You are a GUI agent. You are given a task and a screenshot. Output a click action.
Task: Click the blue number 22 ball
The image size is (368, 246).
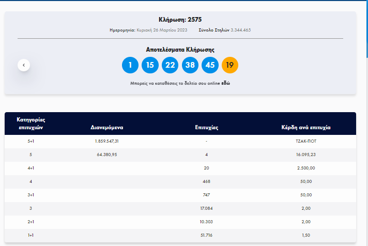click(170, 65)
